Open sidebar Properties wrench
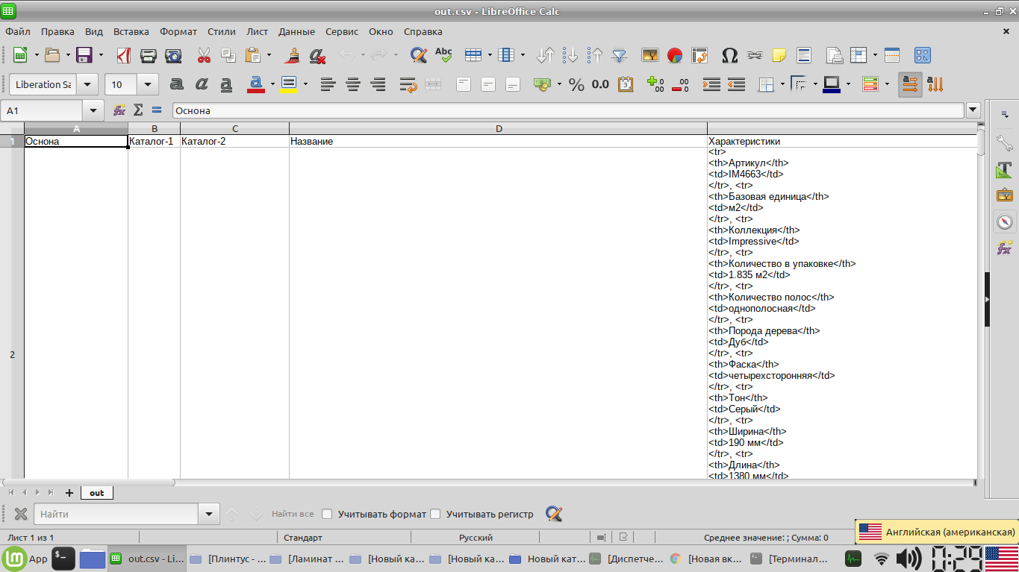The image size is (1019, 572). (1005, 143)
